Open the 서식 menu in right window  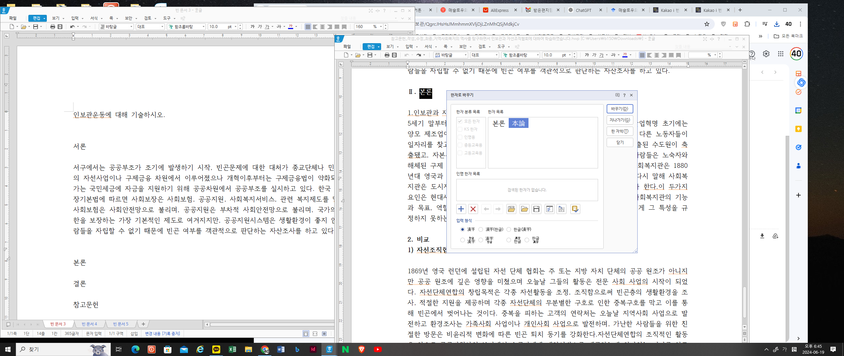[428, 46]
